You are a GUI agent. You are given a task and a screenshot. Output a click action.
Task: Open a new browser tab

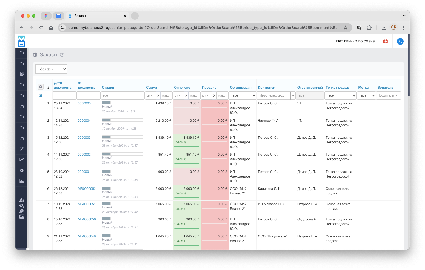click(x=135, y=16)
